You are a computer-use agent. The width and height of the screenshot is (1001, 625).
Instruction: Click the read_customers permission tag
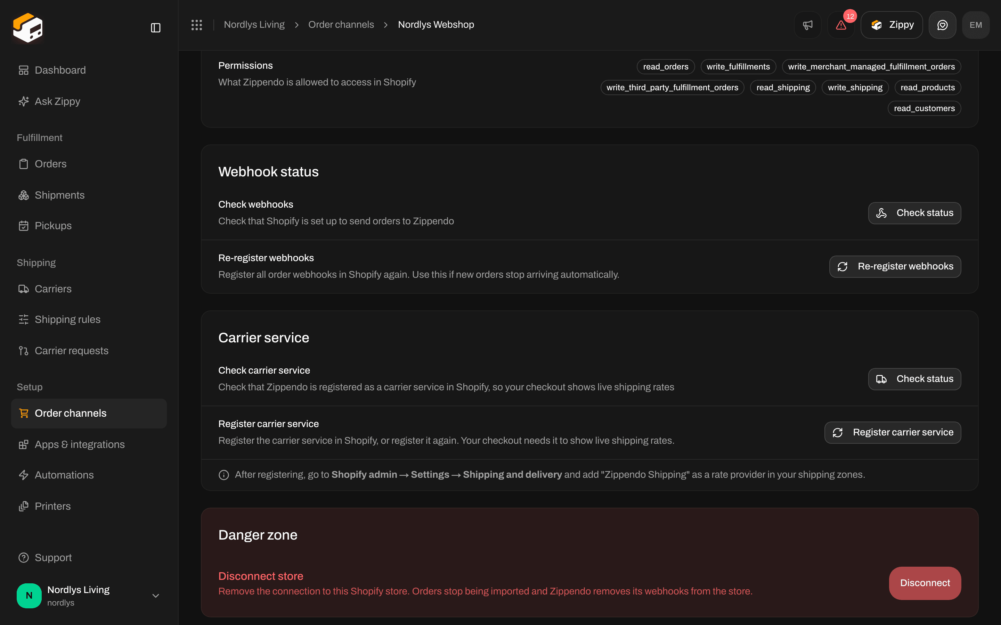[x=924, y=108]
